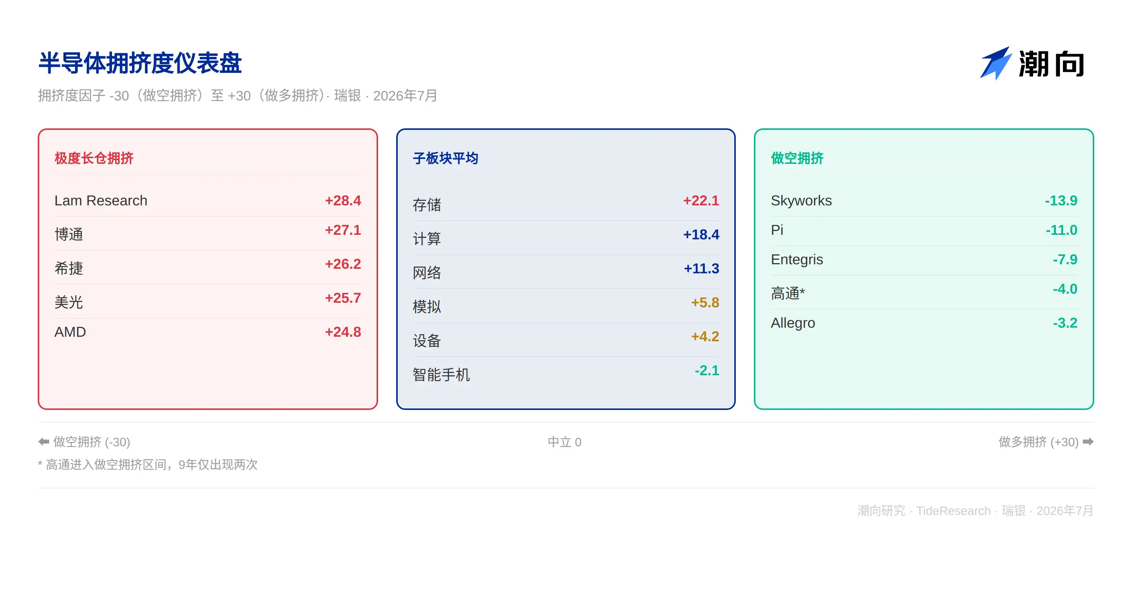Image resolution: width=1132 pixels, height=604 pixels.
Task: Click the +4.2 value for 设备
Action: pos(705,336)
